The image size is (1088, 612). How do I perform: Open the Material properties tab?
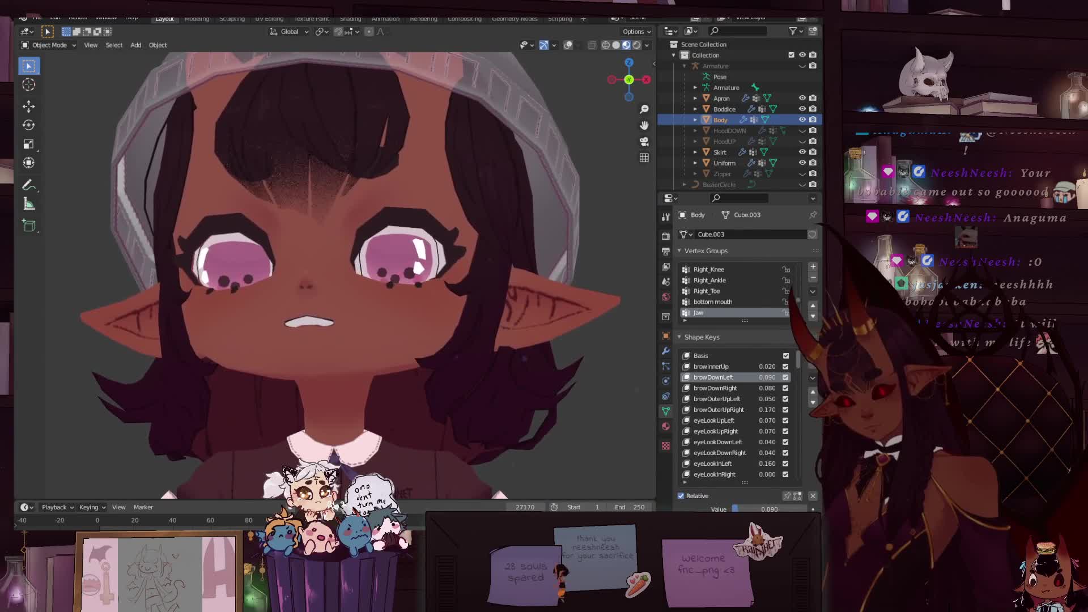click(x=666, y=427)
